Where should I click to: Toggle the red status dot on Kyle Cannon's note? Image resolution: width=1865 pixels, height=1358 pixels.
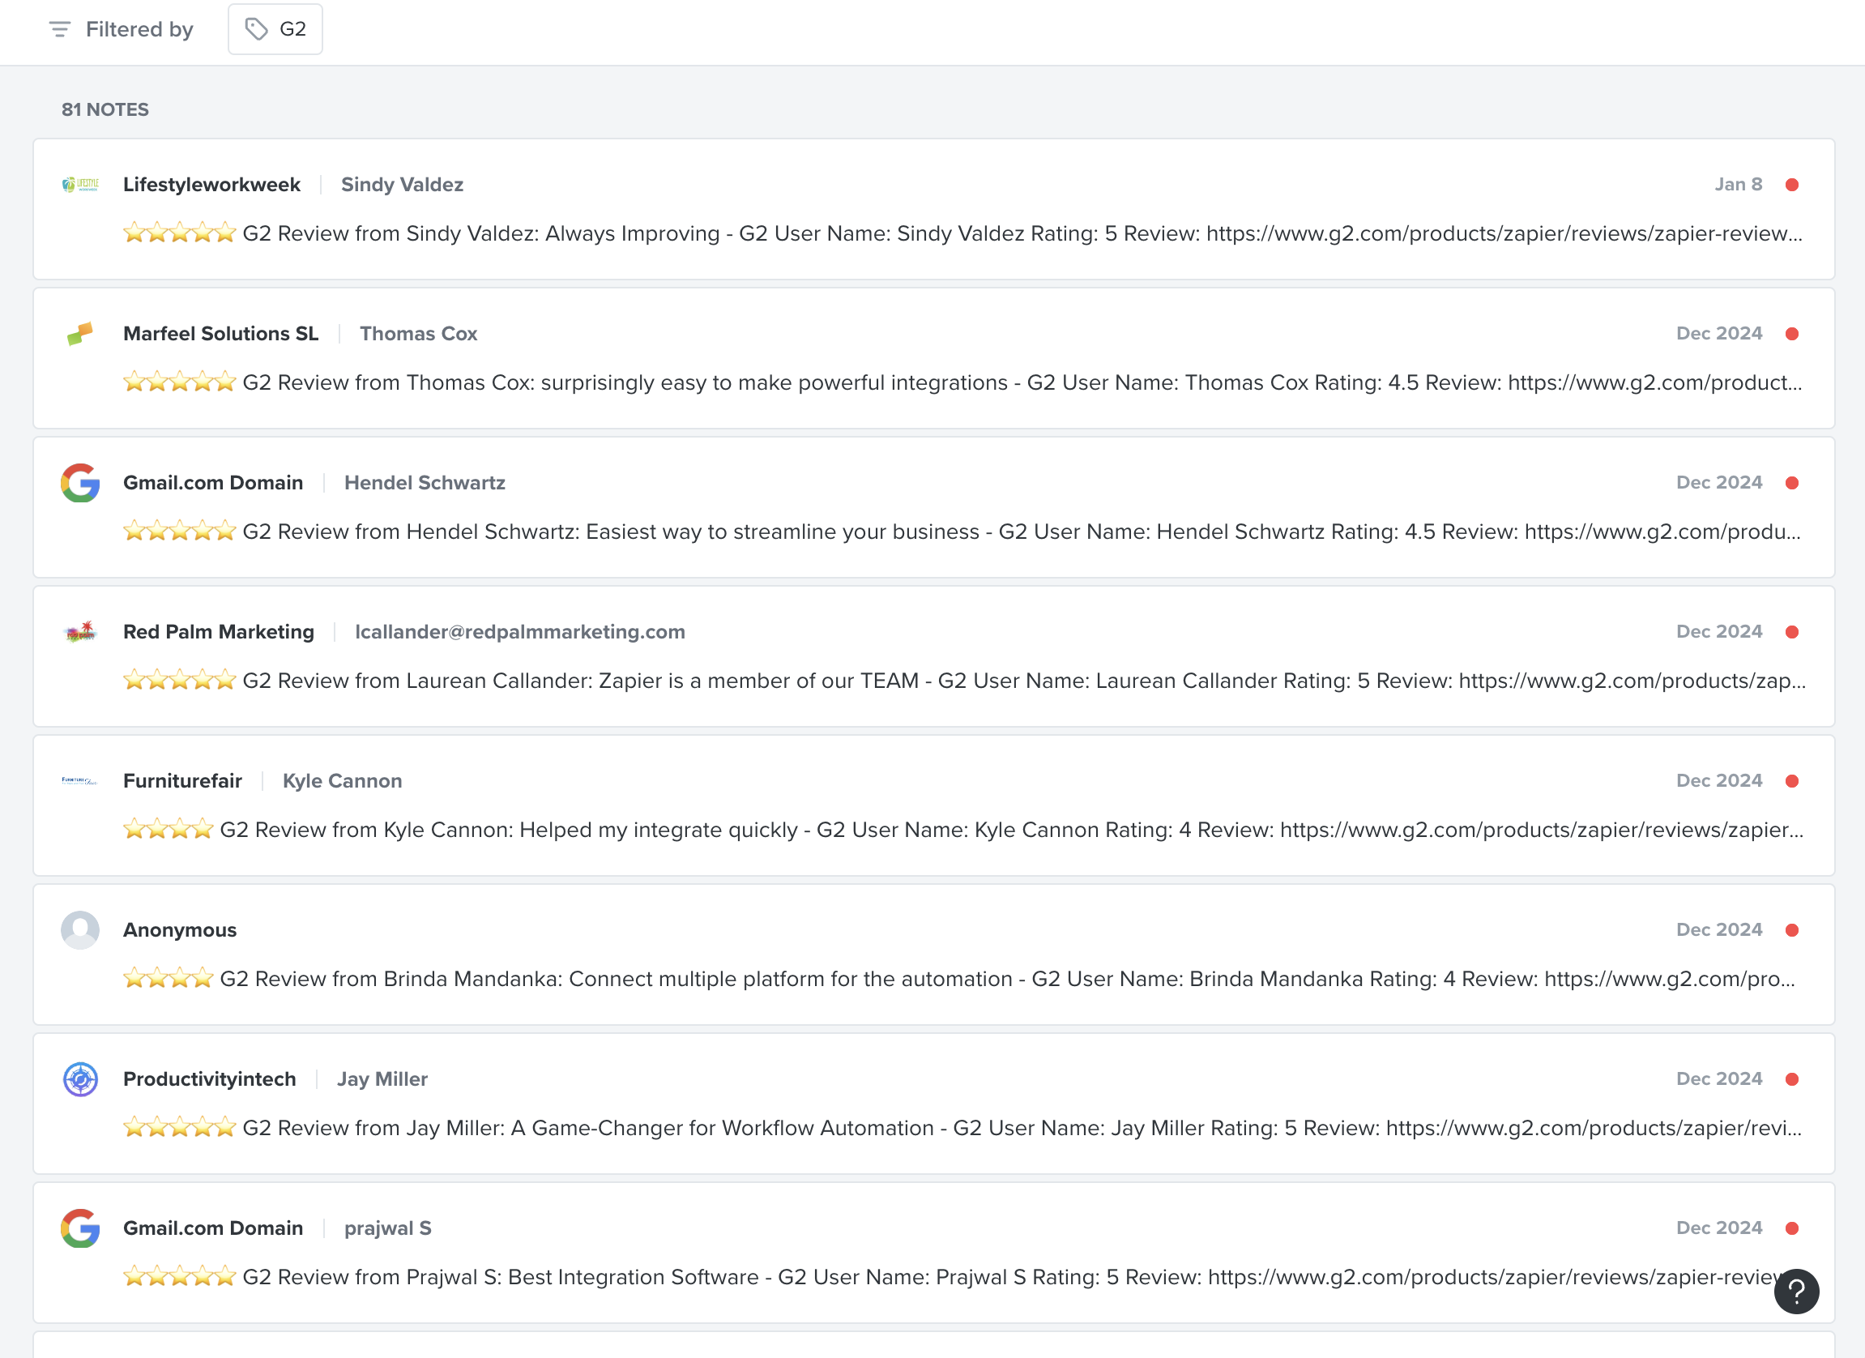[1792, 780]
